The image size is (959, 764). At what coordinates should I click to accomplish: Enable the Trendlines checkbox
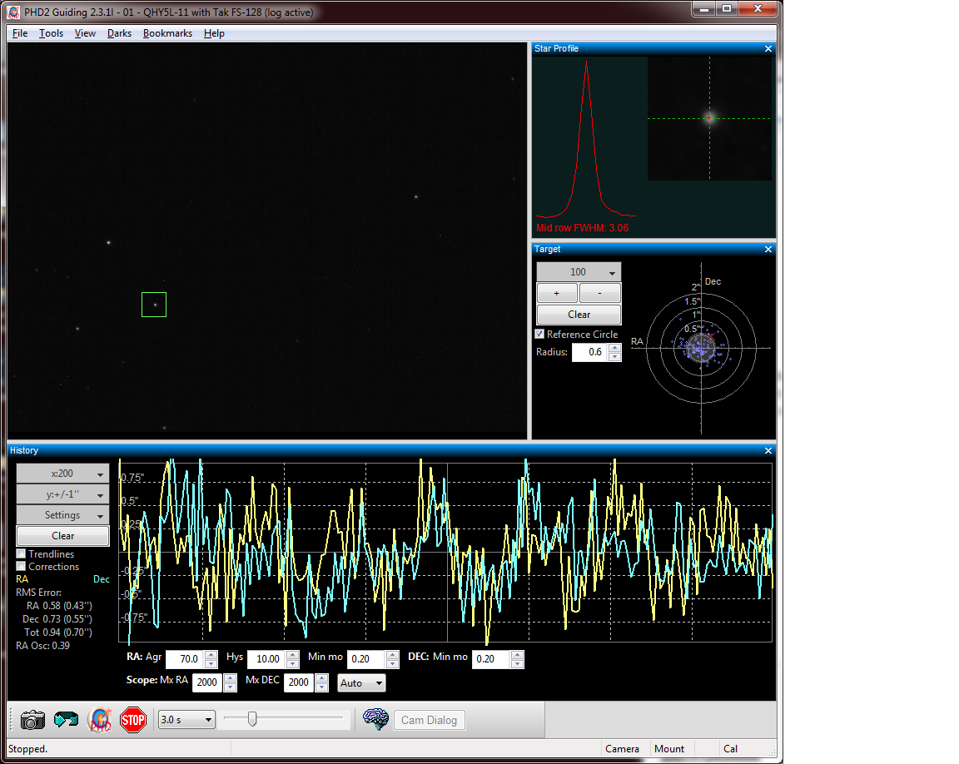coord(22,554)
